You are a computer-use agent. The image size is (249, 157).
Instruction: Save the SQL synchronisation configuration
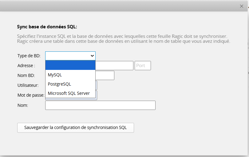pyautogui.click(x=76, y=127)
